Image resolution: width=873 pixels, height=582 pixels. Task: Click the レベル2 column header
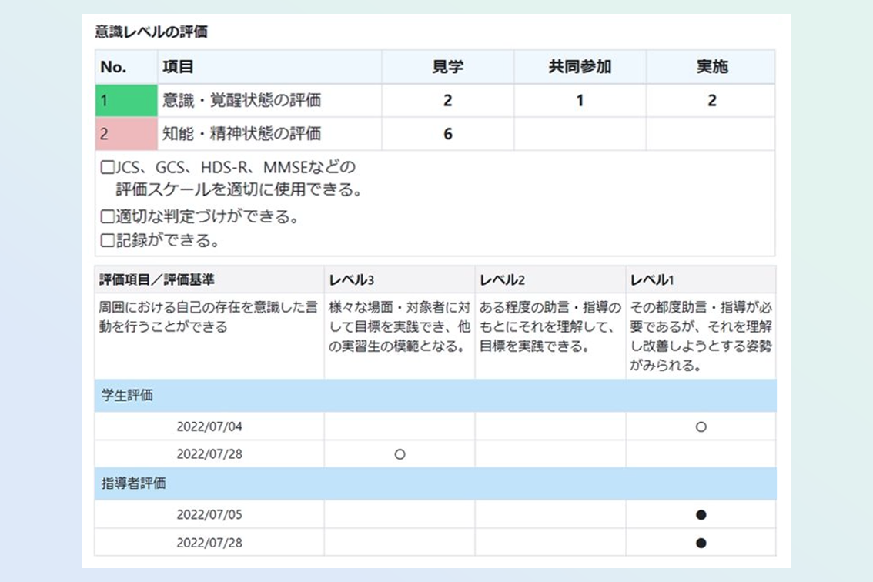coord(501,279)
